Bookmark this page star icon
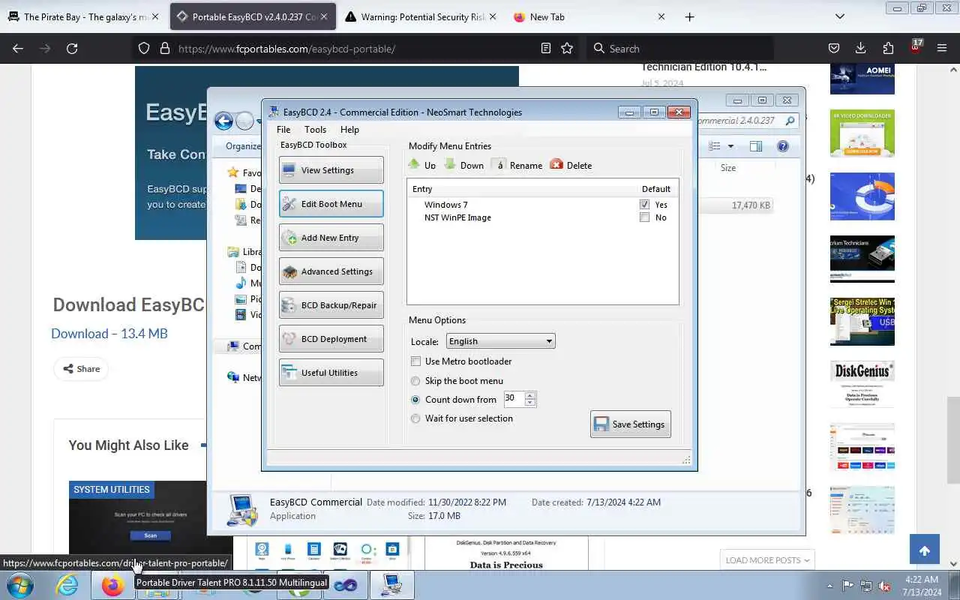 coord(567,48)
